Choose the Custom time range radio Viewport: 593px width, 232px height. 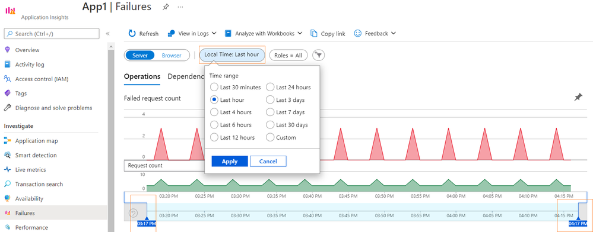click(270, 137)
